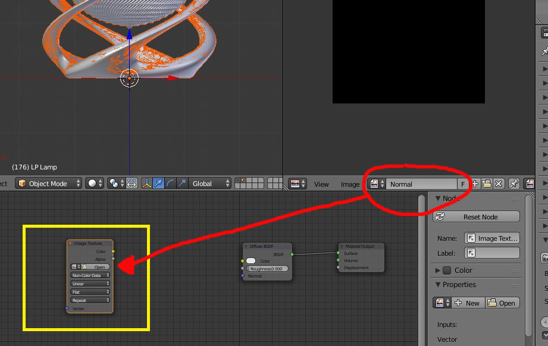The width and height of the screenshot is (548, 346).
Task: Adjust the Roughness slider on the Diffuse BSDF node
Action: (x=267, y=268)
